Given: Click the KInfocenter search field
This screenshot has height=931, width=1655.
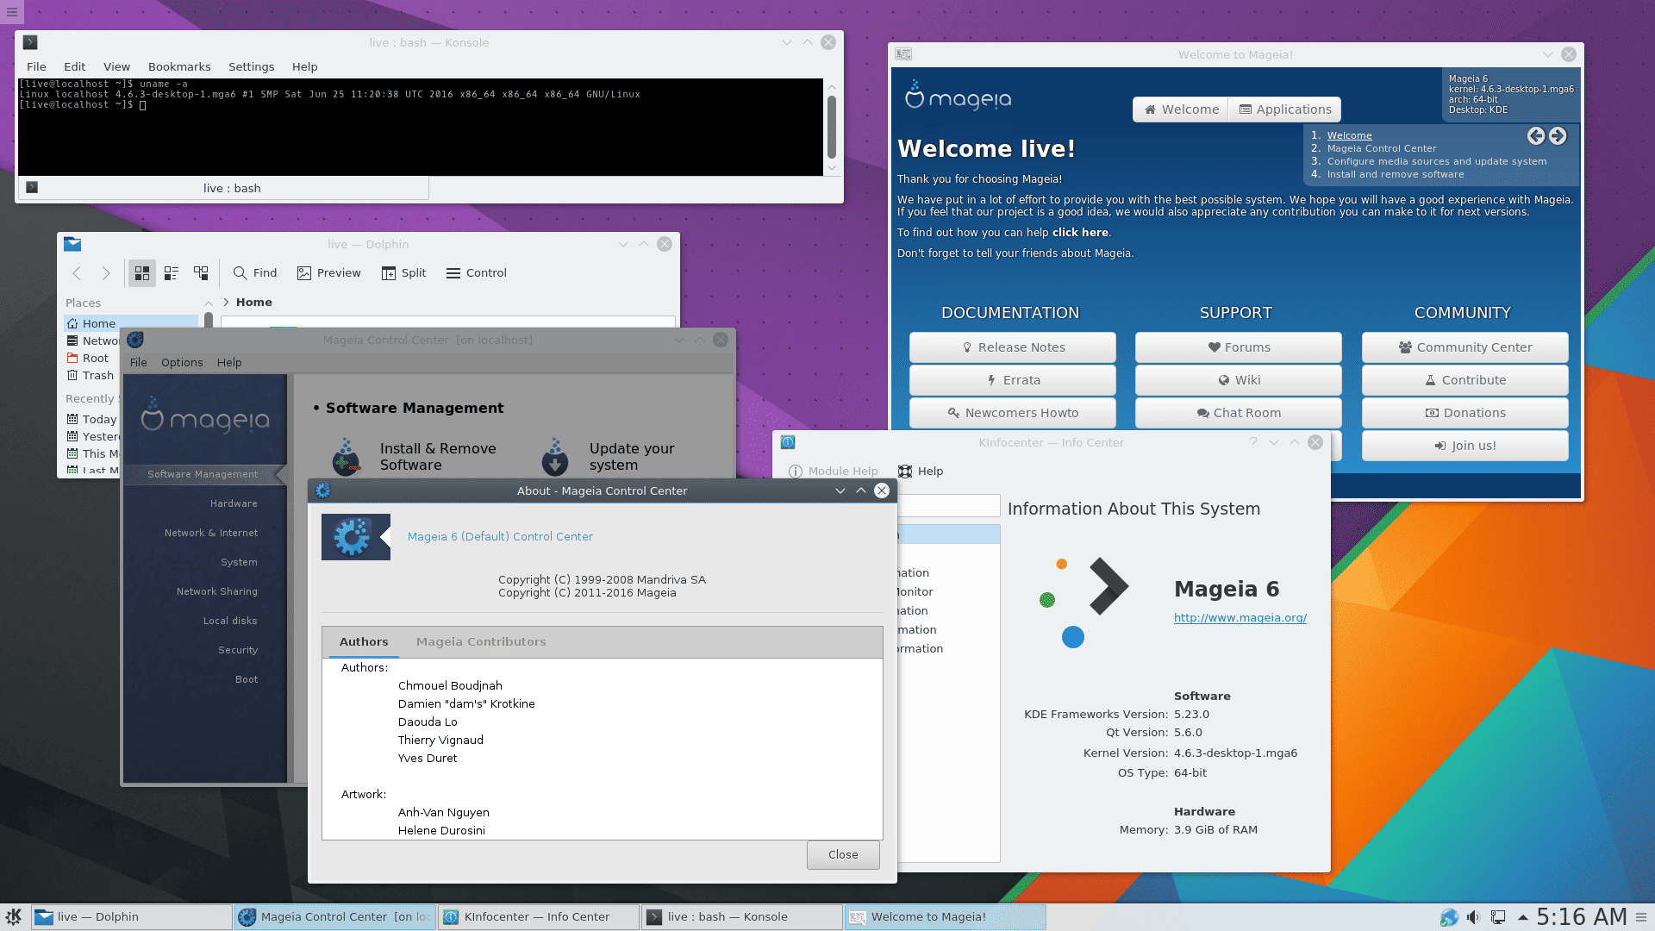Looking at the screenshot, I should pos(948,506).
